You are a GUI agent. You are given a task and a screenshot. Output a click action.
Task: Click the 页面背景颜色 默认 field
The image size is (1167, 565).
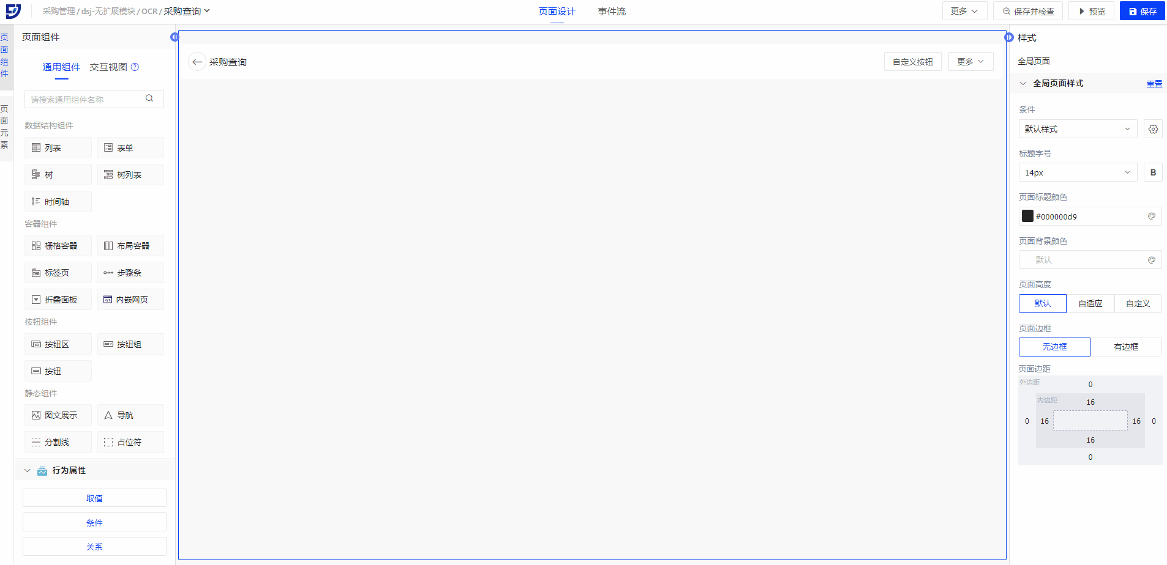(x=1090, y=260)
